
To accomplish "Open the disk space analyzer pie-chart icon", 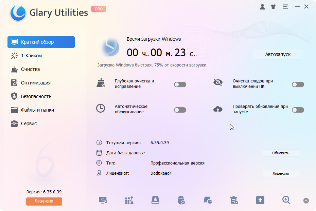I will tap(208, 200).
